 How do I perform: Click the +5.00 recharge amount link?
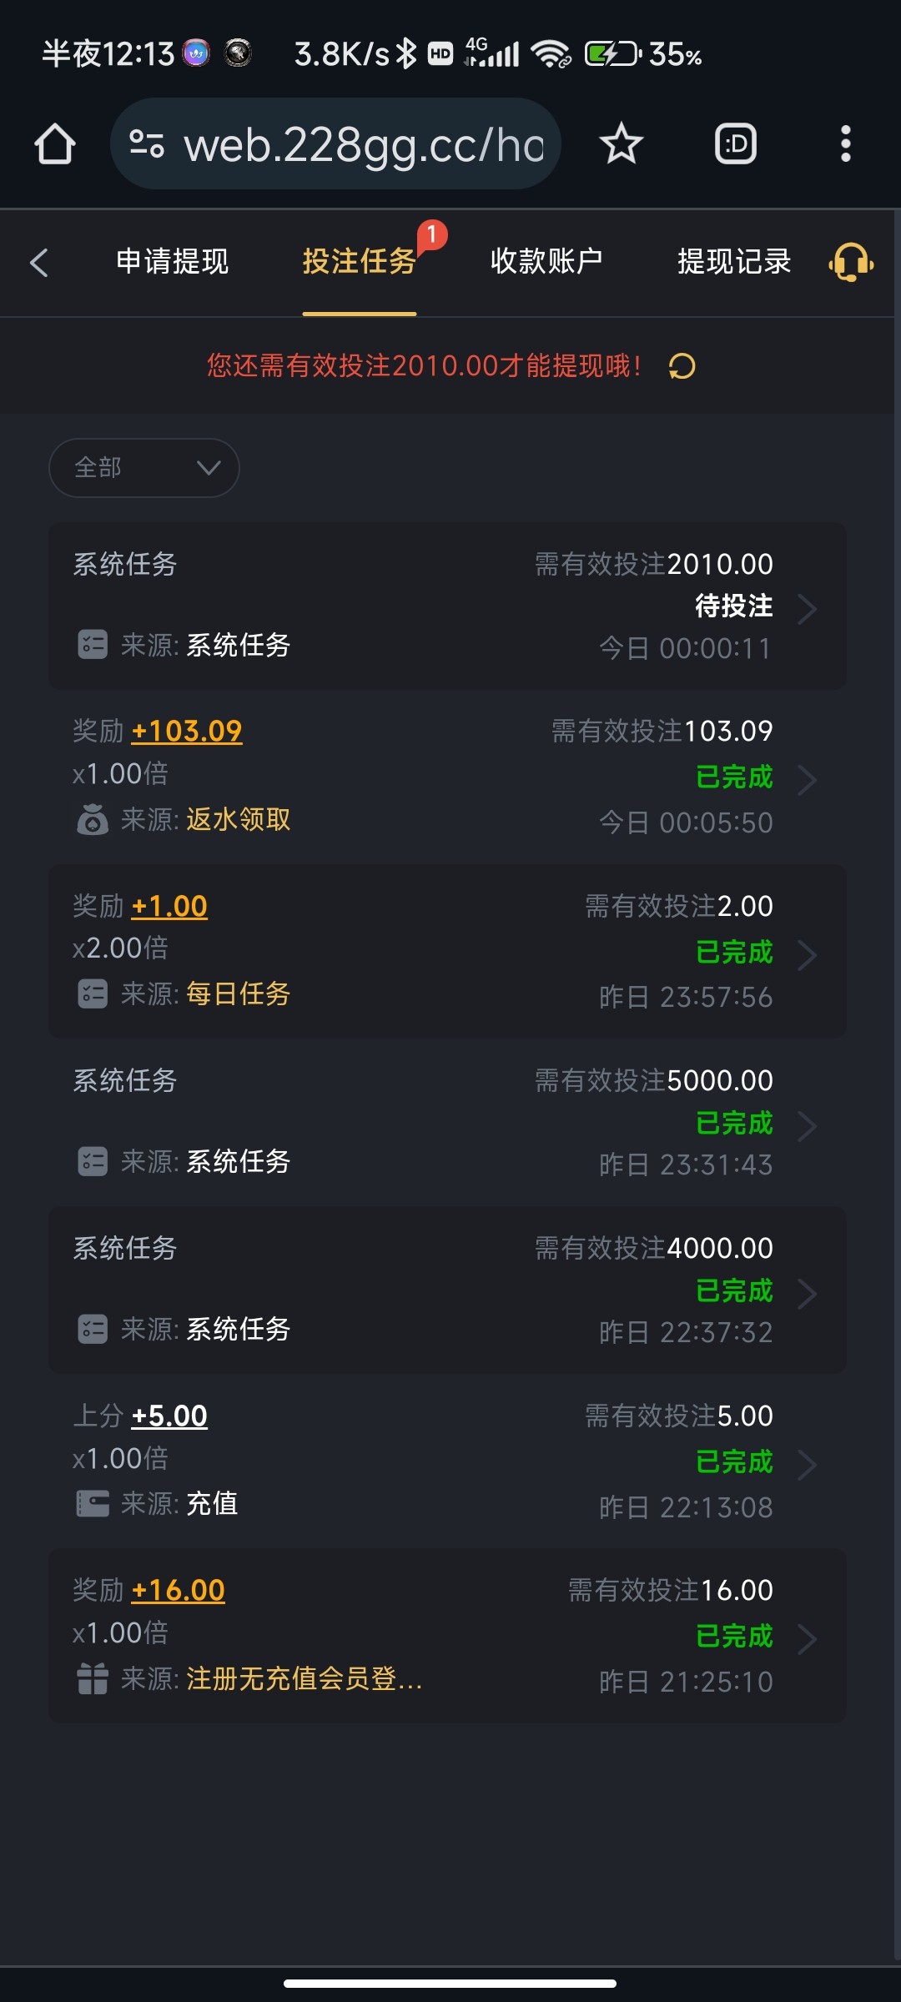[169, 1416]
